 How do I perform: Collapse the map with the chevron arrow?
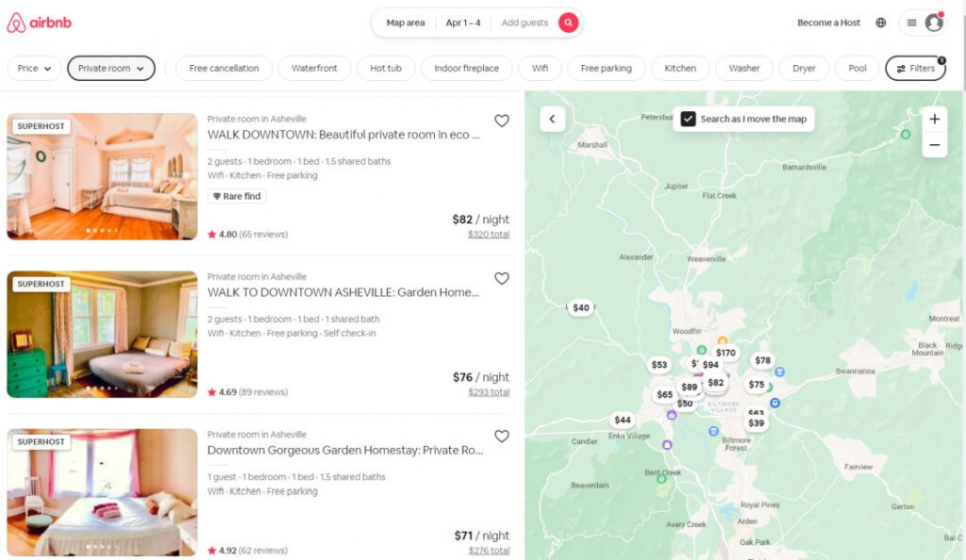pos(552,119)
